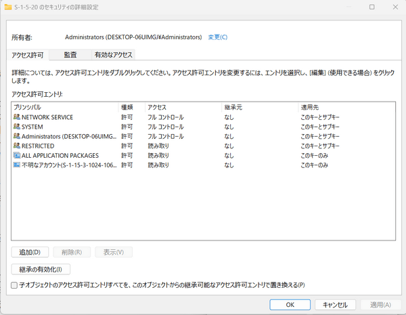Select the SYSTEM entry name
This screenshot has height=315, width=406.
(32, 127)
